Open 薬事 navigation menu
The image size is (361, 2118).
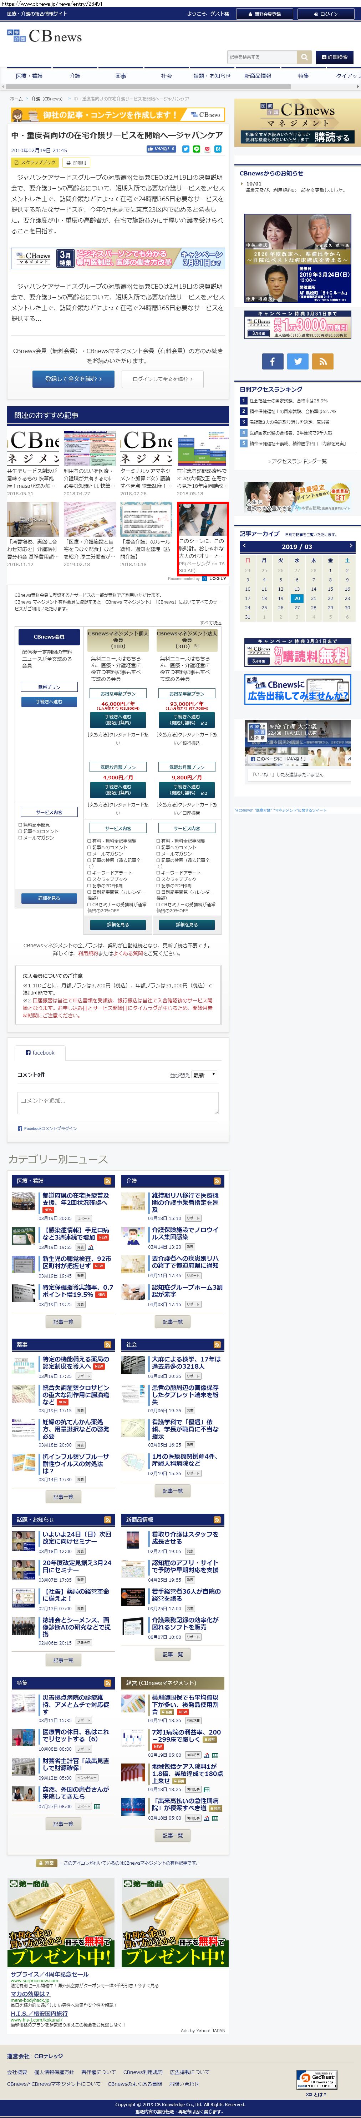pyautogui.click(x=121, y=76)
